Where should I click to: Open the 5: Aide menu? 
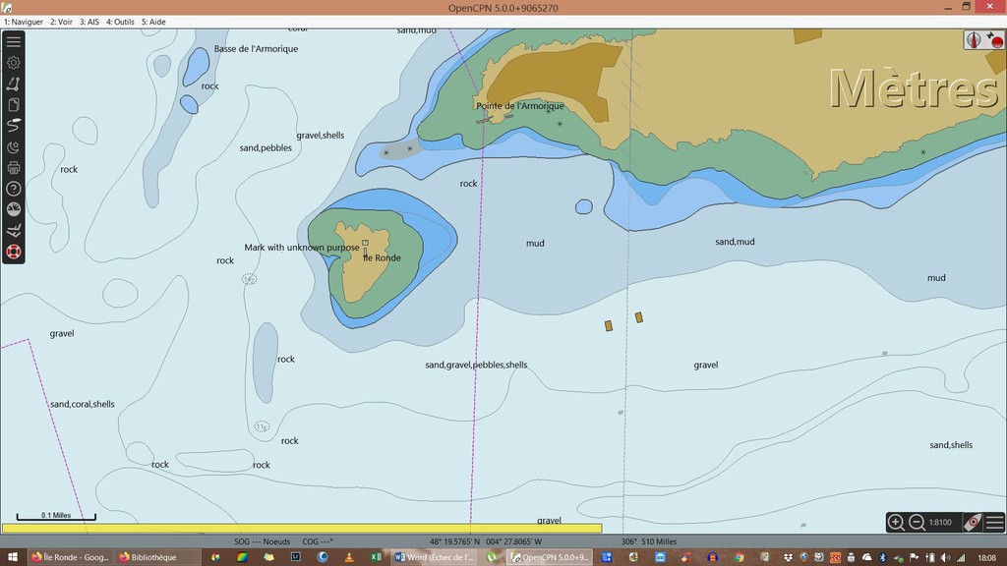[153, 22]
